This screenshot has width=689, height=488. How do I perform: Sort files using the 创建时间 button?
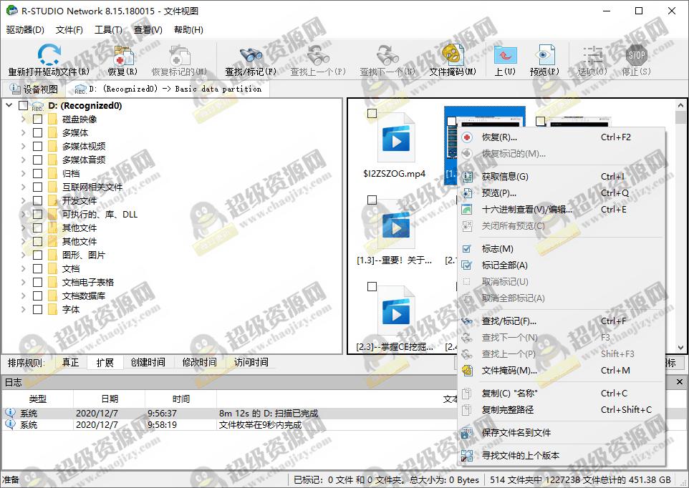pos(148,363)
